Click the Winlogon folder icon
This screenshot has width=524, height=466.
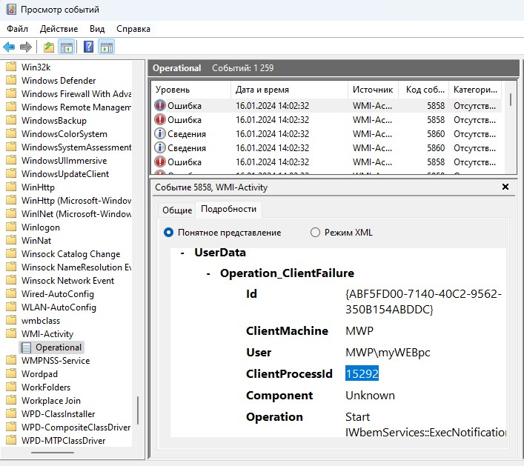(x=11, y=227)
